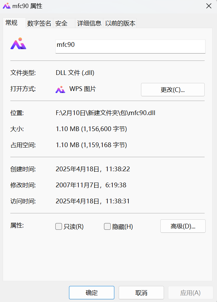Viewport: 217px width, 302px height.
Task: Enable the 只读(R) checkbox
Action: click(58, 226)
